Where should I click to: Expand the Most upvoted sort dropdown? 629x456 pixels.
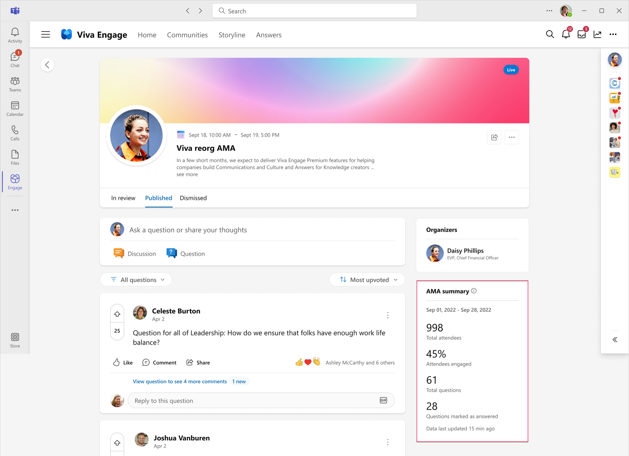click(367, 280)
